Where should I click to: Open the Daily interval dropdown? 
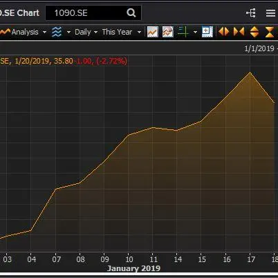[86, 32]
